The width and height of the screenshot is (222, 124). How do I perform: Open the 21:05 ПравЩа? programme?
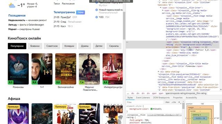point(65,17)
